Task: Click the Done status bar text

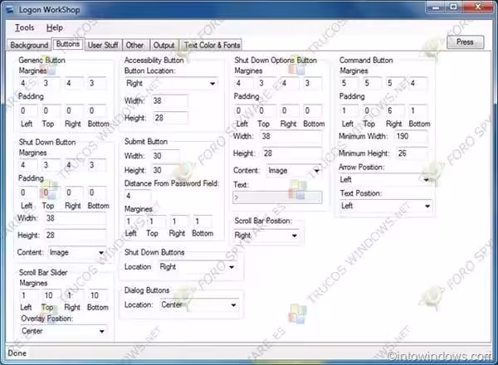Action: [x=17, y=353]
